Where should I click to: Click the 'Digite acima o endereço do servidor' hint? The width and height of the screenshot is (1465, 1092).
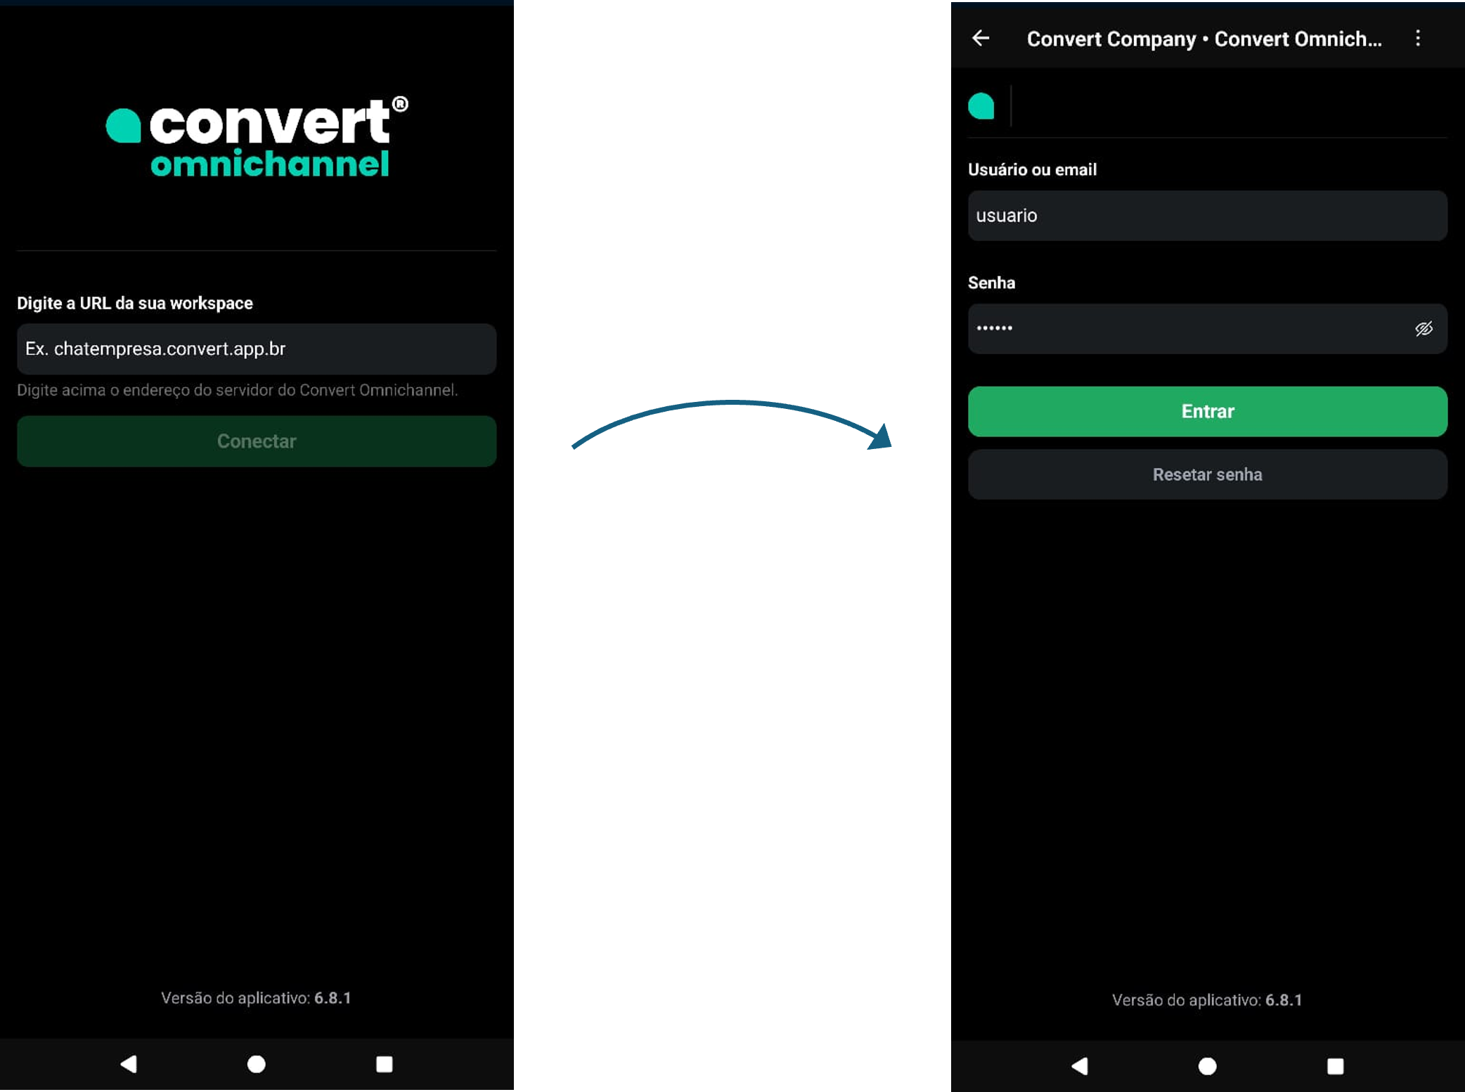coord(238,390)
